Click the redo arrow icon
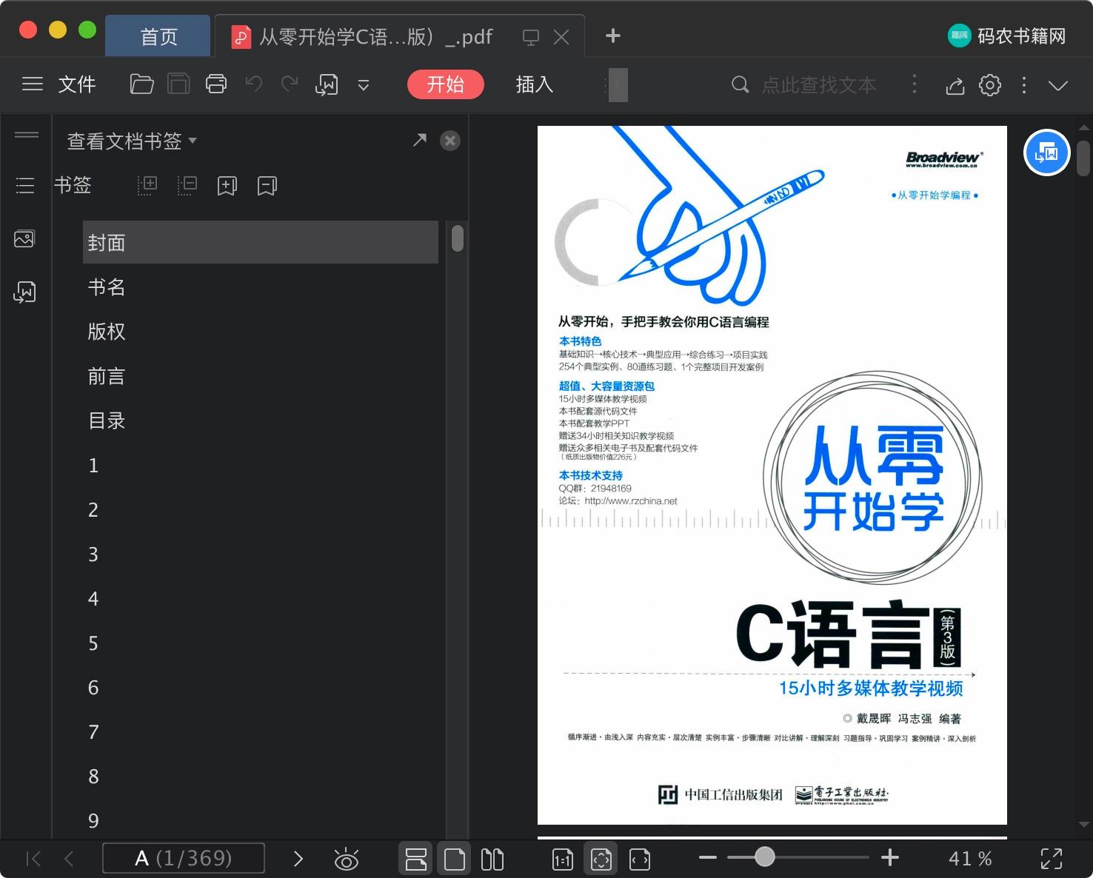Screen dimensions: 1093x878 tap(290, 84)
